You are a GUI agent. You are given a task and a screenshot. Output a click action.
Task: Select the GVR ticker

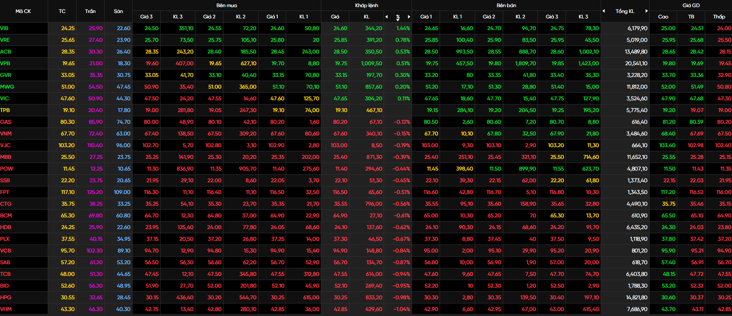(5, 75)
